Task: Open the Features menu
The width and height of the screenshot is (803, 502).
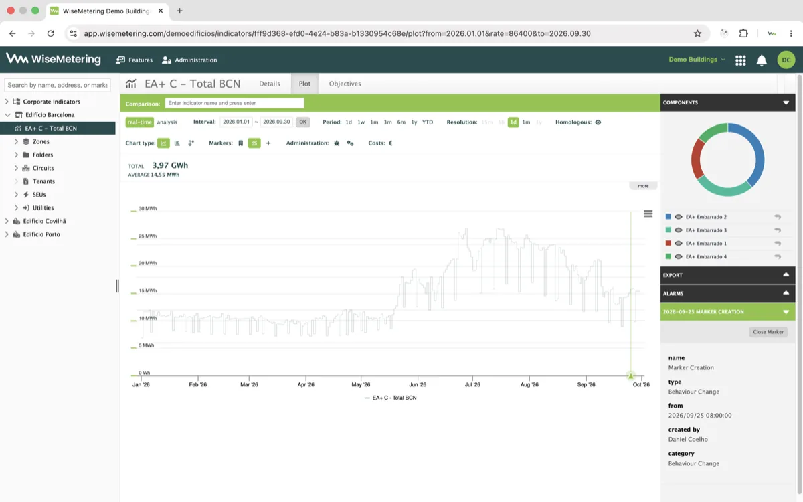Action: (134, 60)
